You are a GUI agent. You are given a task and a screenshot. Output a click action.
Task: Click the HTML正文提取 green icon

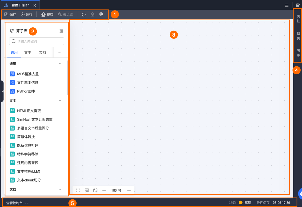12,111
